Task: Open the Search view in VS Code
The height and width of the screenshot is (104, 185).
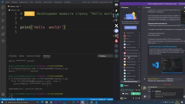Action: tap(3, 14)
